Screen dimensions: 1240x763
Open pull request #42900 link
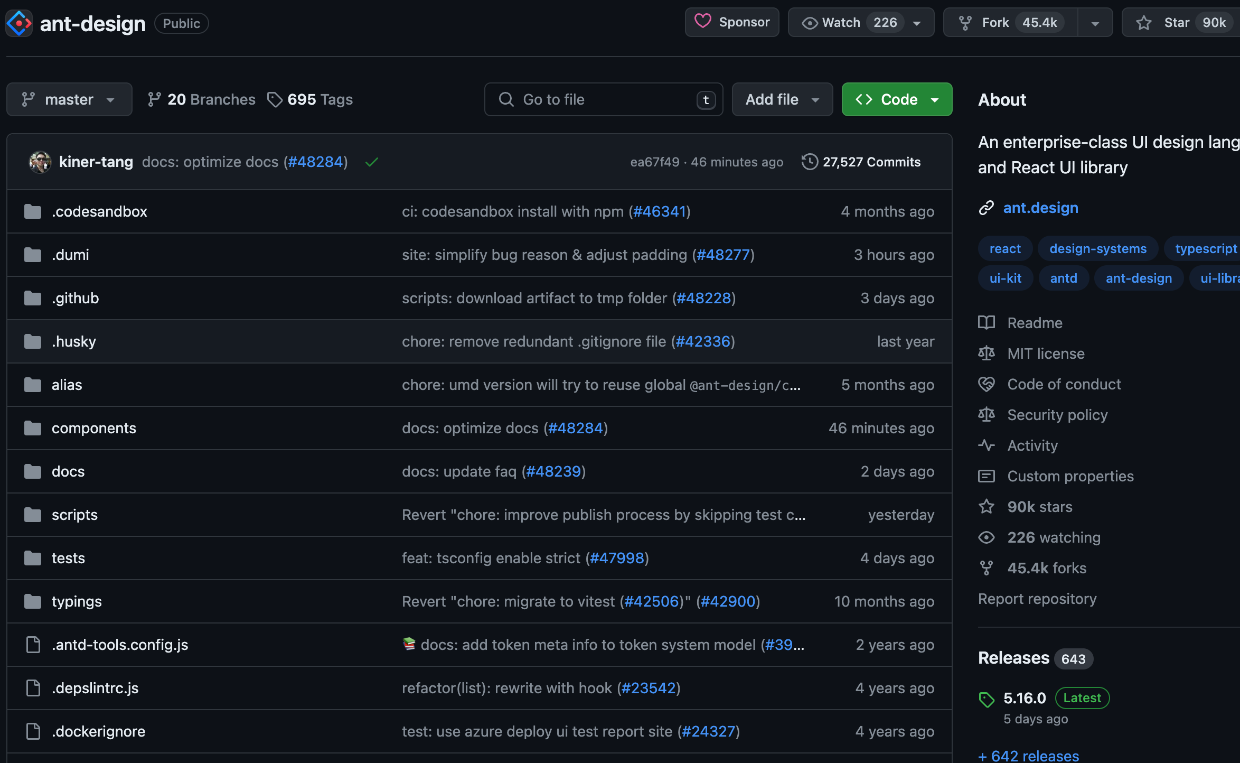728,601
